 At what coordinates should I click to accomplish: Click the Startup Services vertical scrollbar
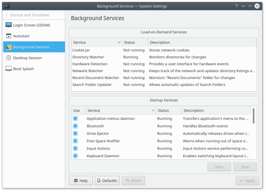pyautogui.click(x=254, y=116)
